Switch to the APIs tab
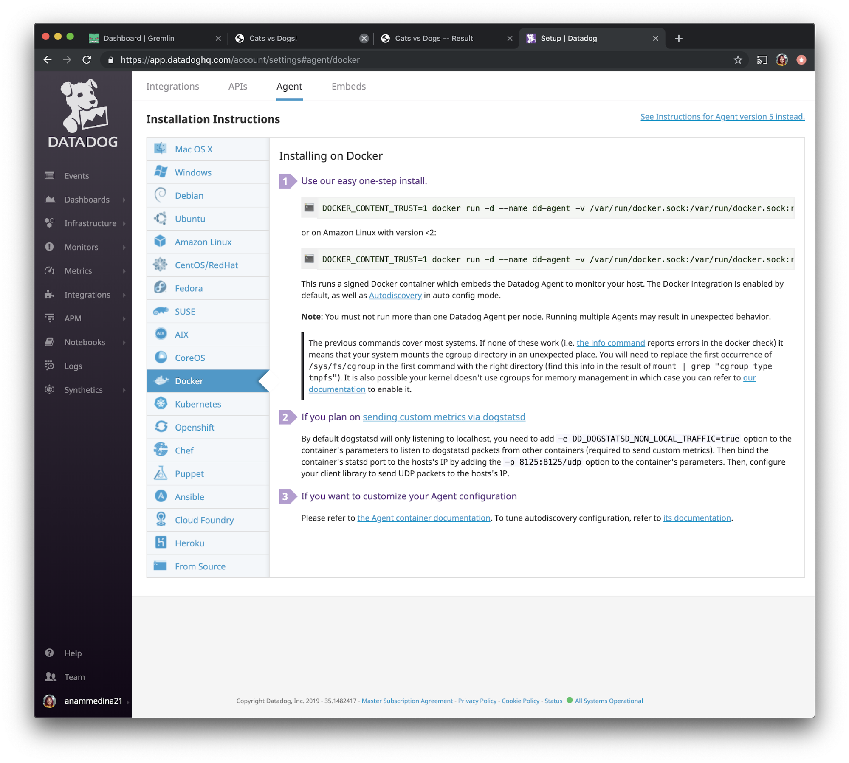Screen dimensions: 849x763 [237, 86]
